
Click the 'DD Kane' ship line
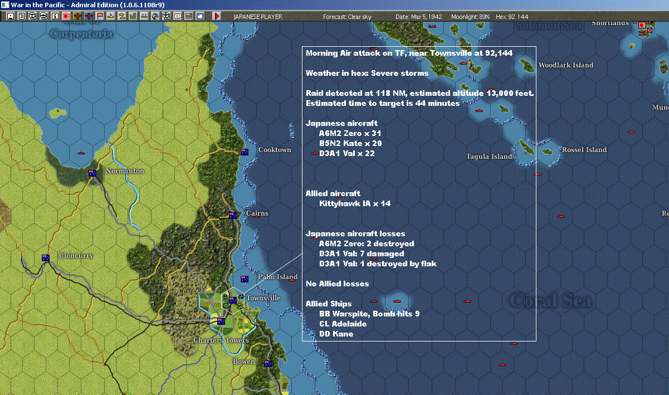(x=336, y=334)
